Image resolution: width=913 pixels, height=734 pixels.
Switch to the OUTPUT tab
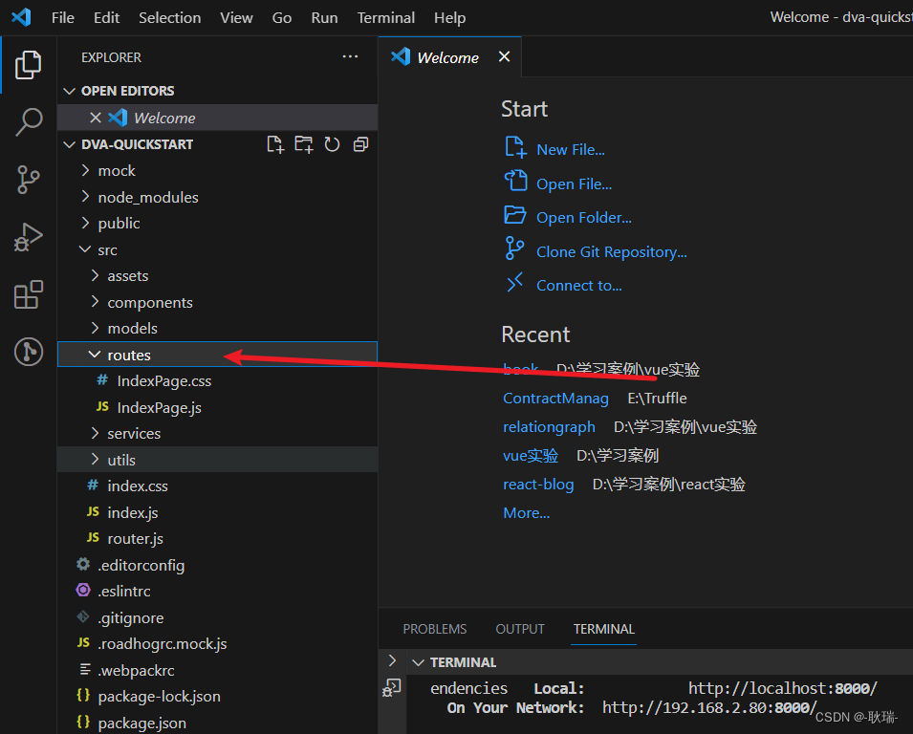point(519,629)
